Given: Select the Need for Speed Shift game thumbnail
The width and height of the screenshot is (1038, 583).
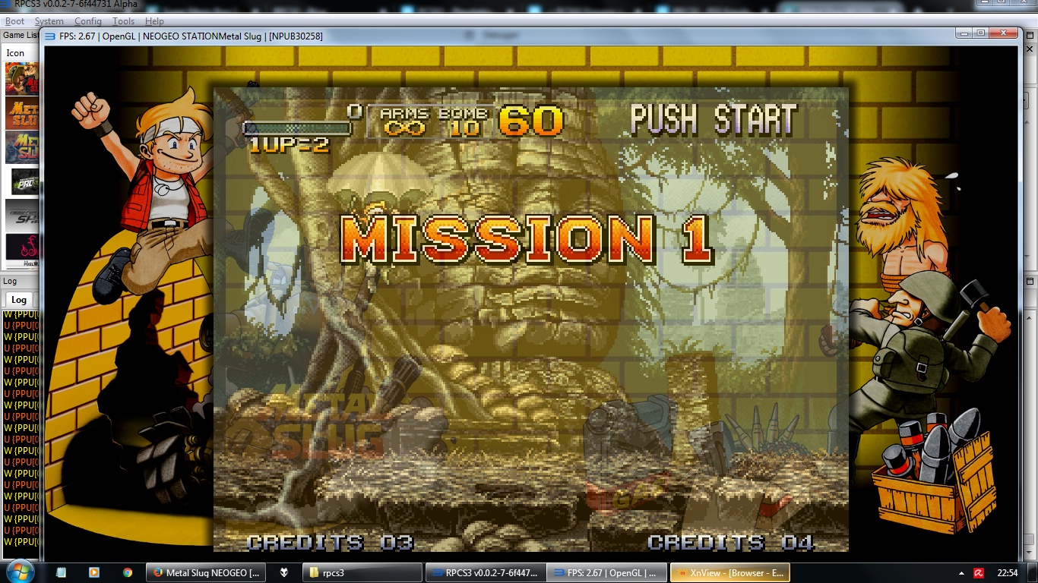Looking at the screenshot, I should 23,215.
